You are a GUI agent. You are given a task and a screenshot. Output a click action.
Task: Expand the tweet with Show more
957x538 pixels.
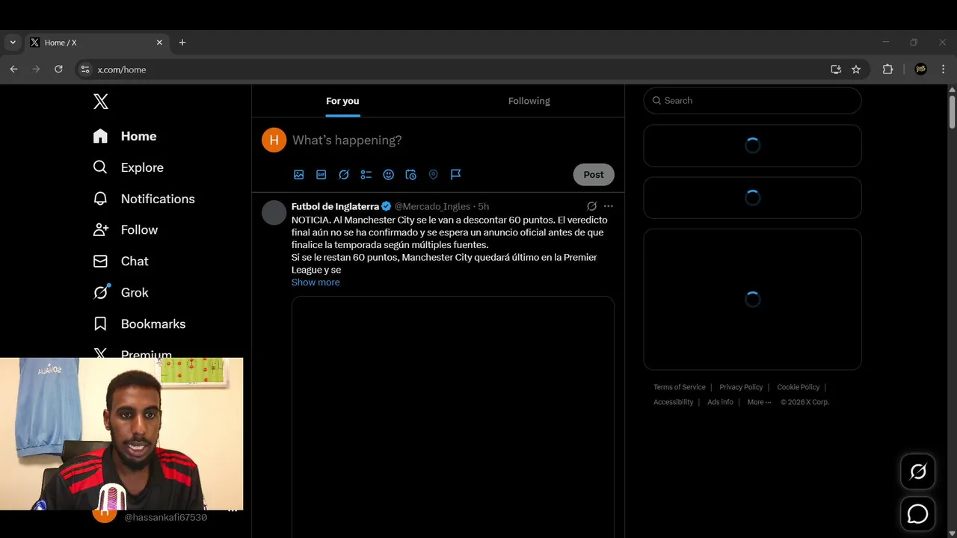316,282
